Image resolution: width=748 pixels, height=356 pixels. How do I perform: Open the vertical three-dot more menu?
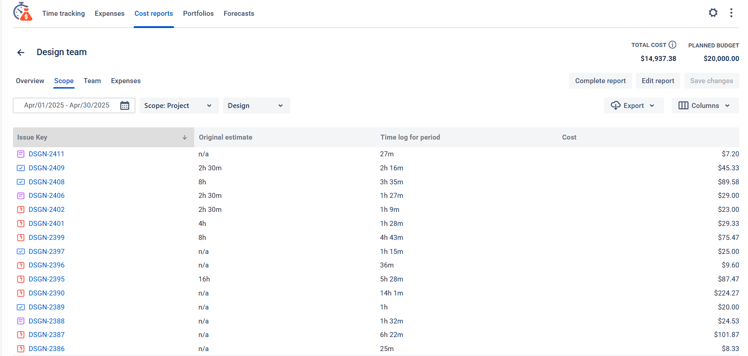coord(731,13)
